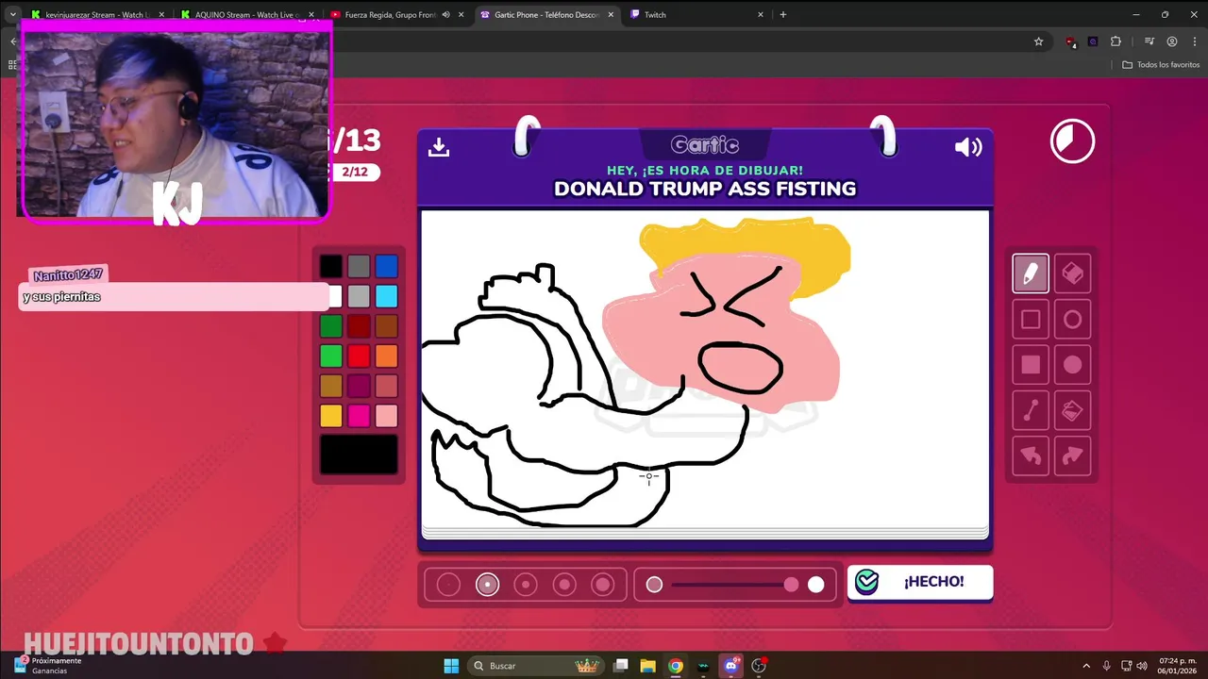The width and height of the screenshot is (1208, 679).
Task: Select the straight line tool
Action: point(1031,410)
